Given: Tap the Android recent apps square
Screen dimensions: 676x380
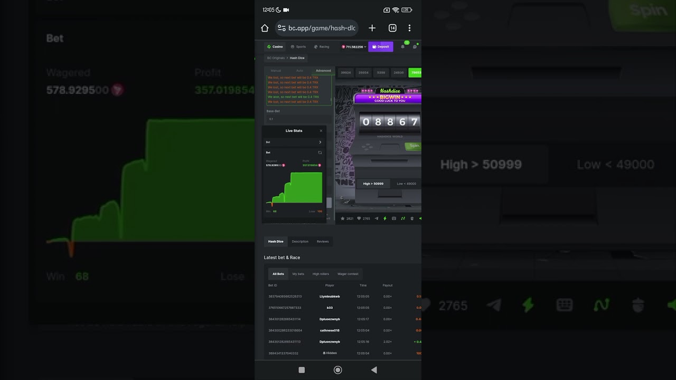Looking at the screenshot, I should (x=302, y=370).
